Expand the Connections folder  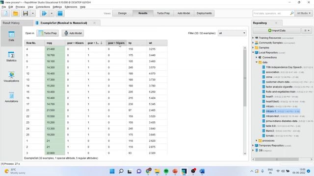(x=257, y=57)
